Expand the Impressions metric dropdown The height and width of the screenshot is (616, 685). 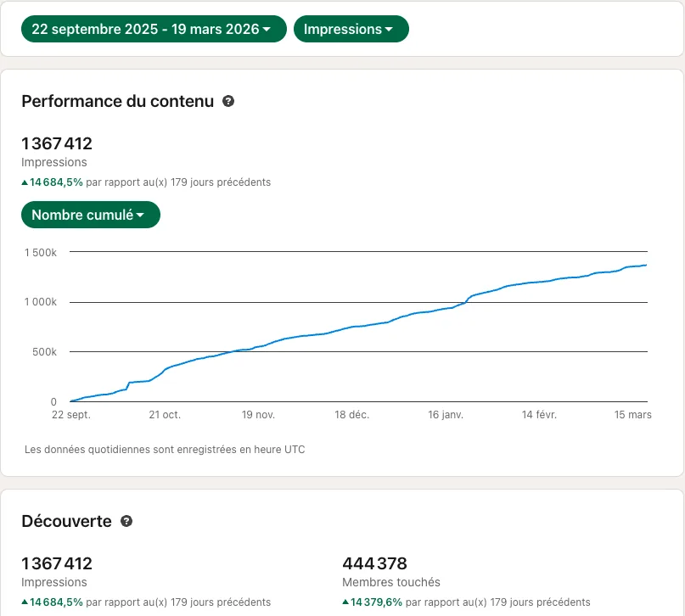pos(351,29)
